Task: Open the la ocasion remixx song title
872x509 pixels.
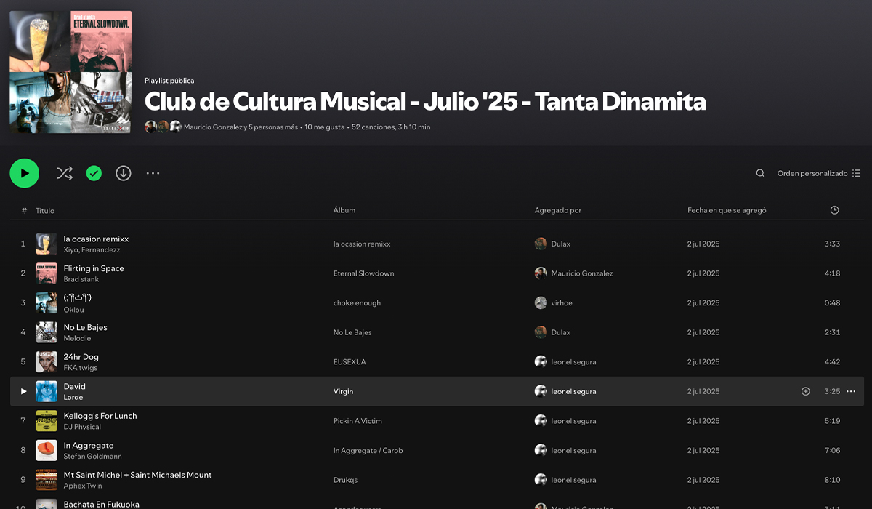Action: pos(96,239)
